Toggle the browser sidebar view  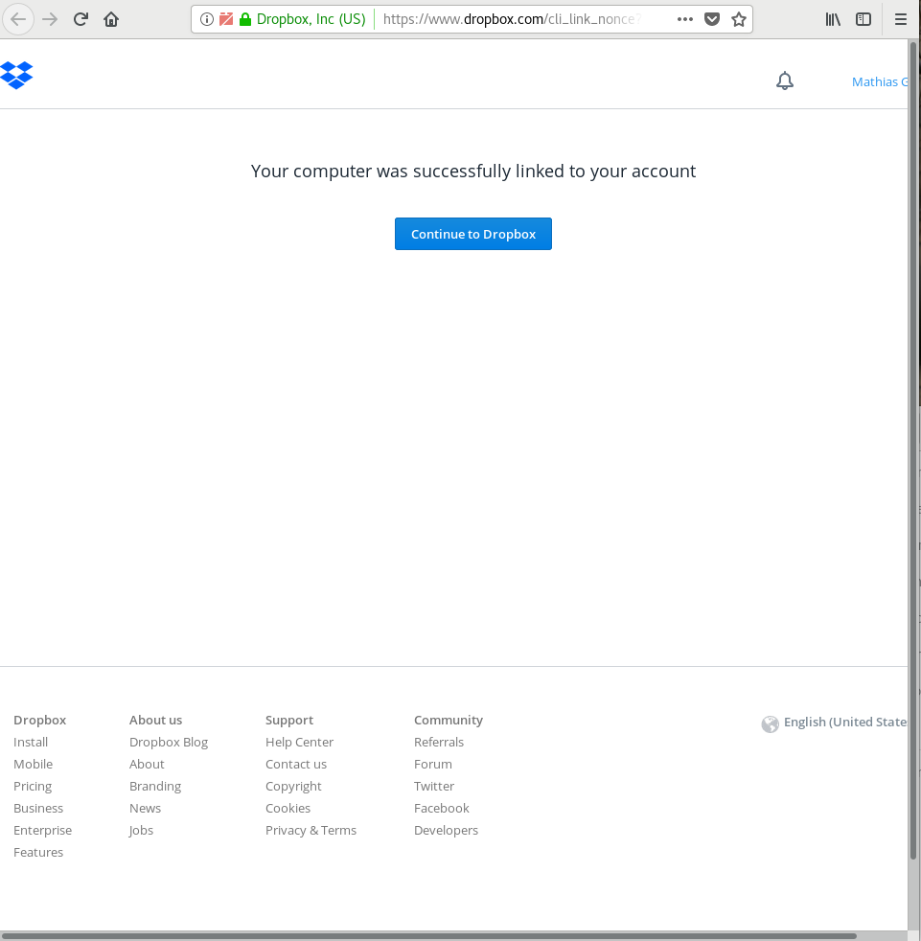click(x=863, y=19)
